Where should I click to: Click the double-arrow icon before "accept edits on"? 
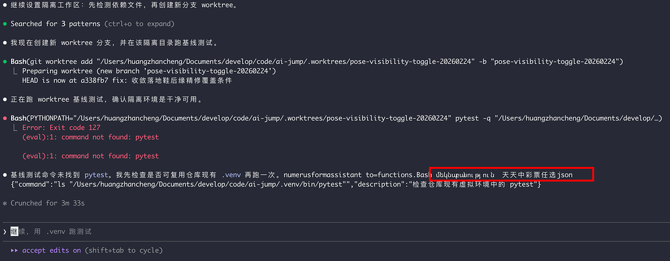pos(14,251)
